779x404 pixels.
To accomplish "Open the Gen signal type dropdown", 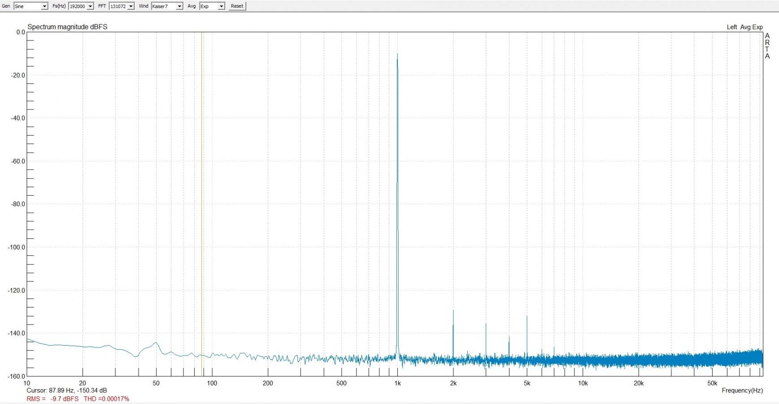I will click(44, 6).
